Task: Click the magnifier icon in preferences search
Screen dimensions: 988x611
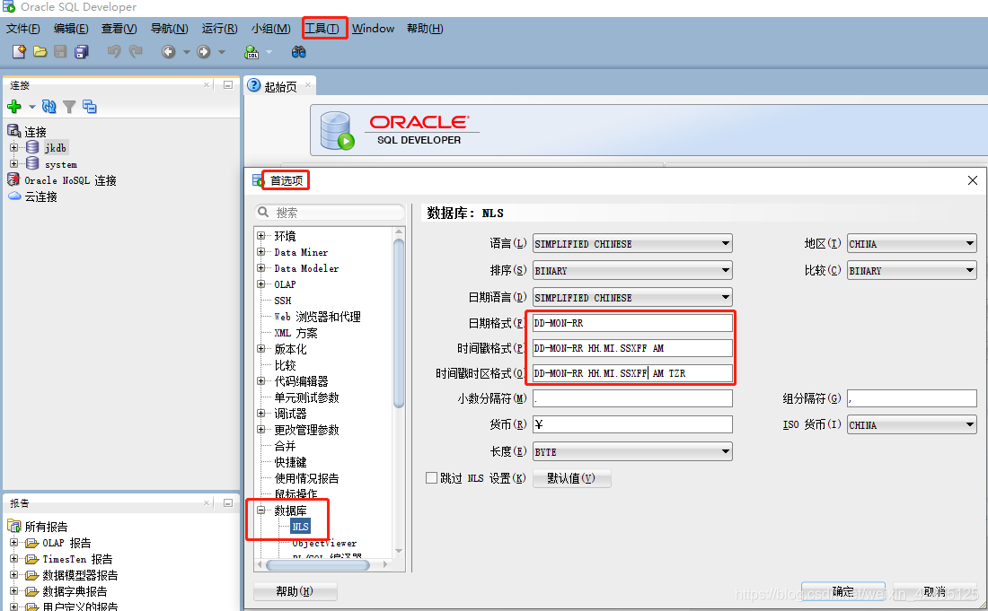Action: tap(264, 212)
